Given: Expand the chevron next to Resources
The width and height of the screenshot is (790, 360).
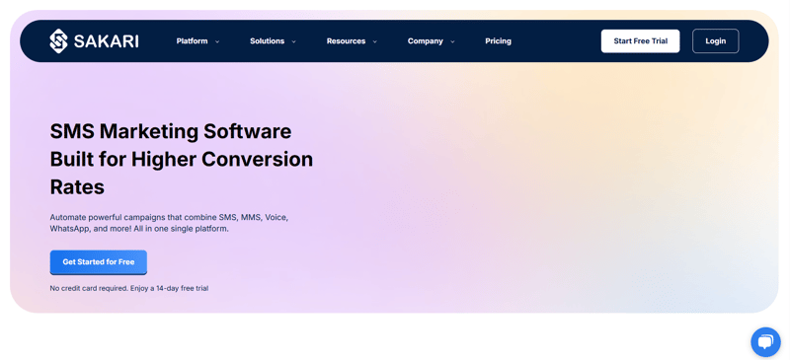Looking at the screenshot, I should 375,41.
